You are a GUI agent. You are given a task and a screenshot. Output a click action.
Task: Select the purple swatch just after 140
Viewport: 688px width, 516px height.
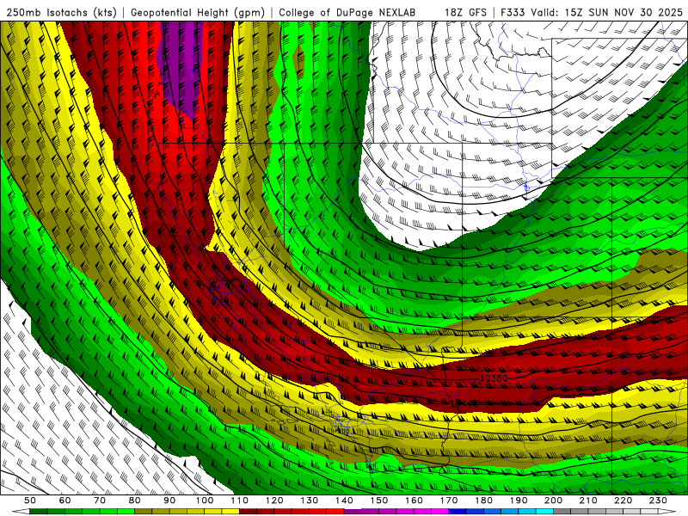[x=353, y=512]
